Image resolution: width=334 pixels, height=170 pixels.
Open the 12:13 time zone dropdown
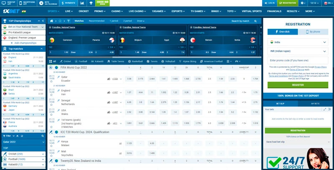[315, 3]
